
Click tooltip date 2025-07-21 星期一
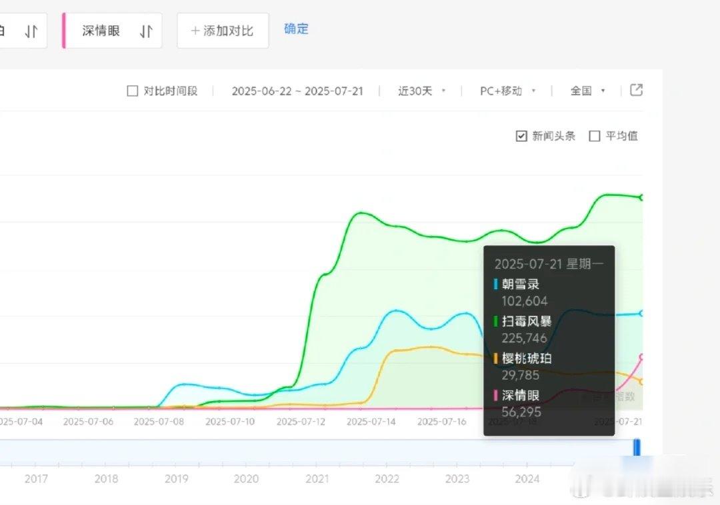[549, 264]
